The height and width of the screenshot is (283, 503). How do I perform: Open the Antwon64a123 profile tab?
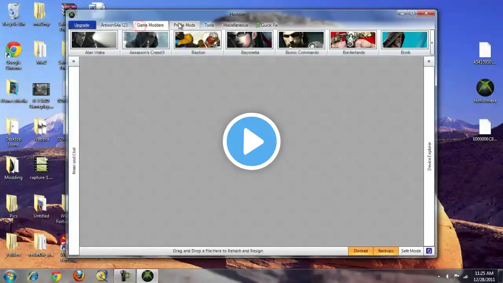(x=114, y=25)
